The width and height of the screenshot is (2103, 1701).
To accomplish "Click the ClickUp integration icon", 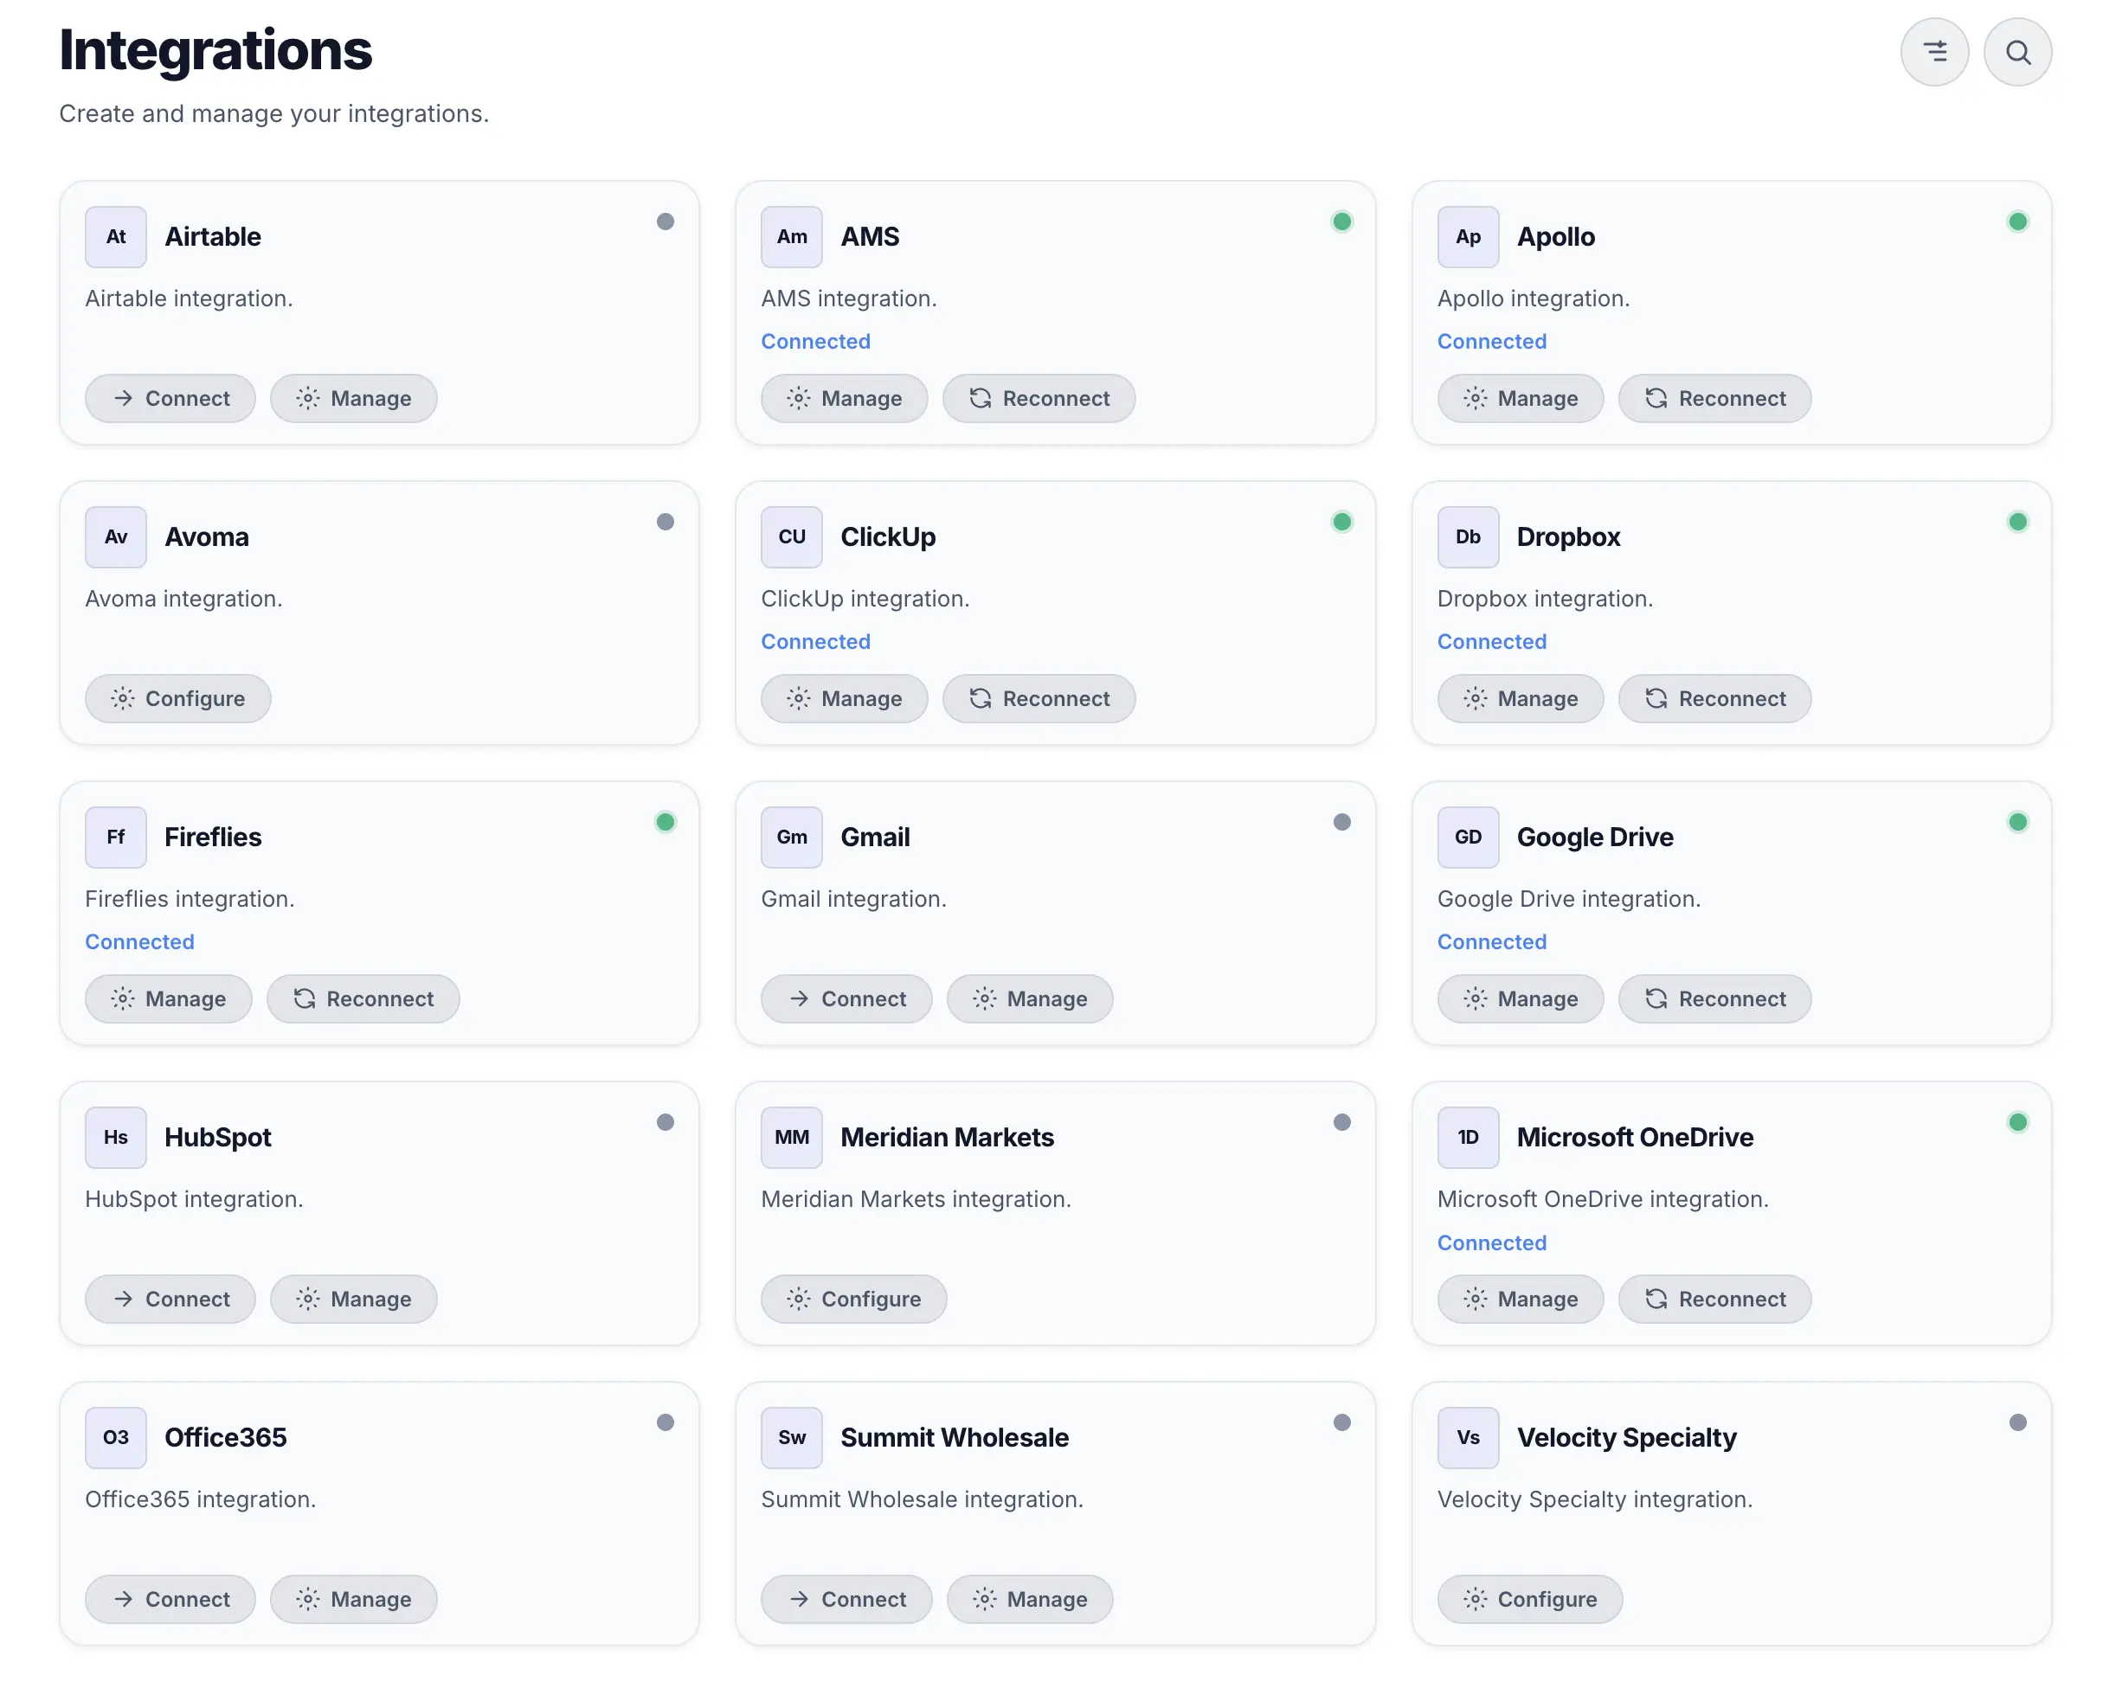I will point(791,536).
